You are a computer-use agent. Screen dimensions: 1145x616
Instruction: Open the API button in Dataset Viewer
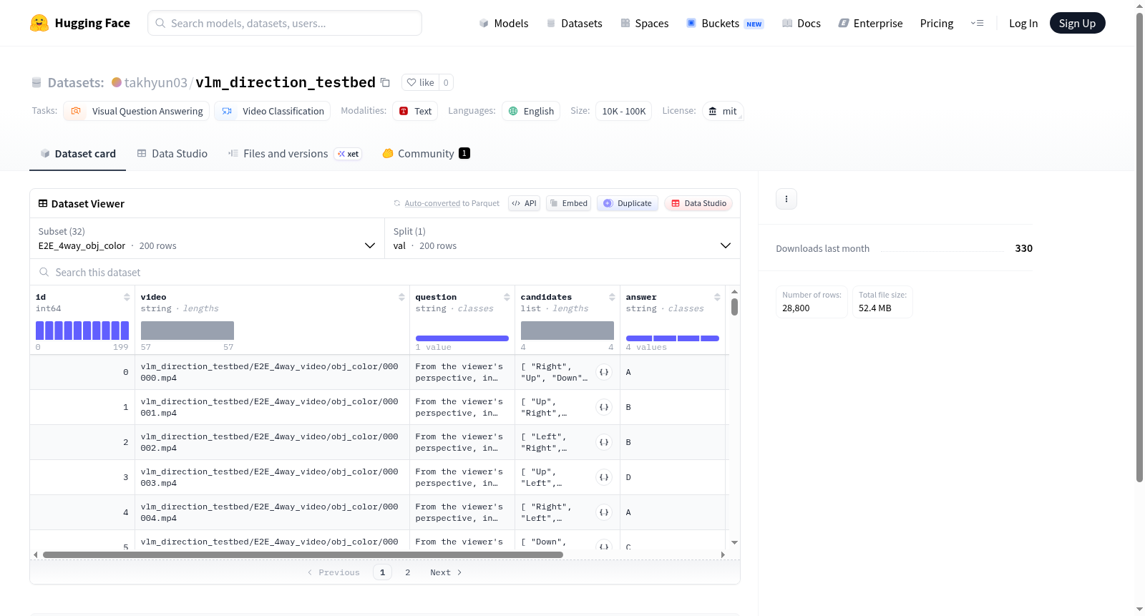click(524, 203)
